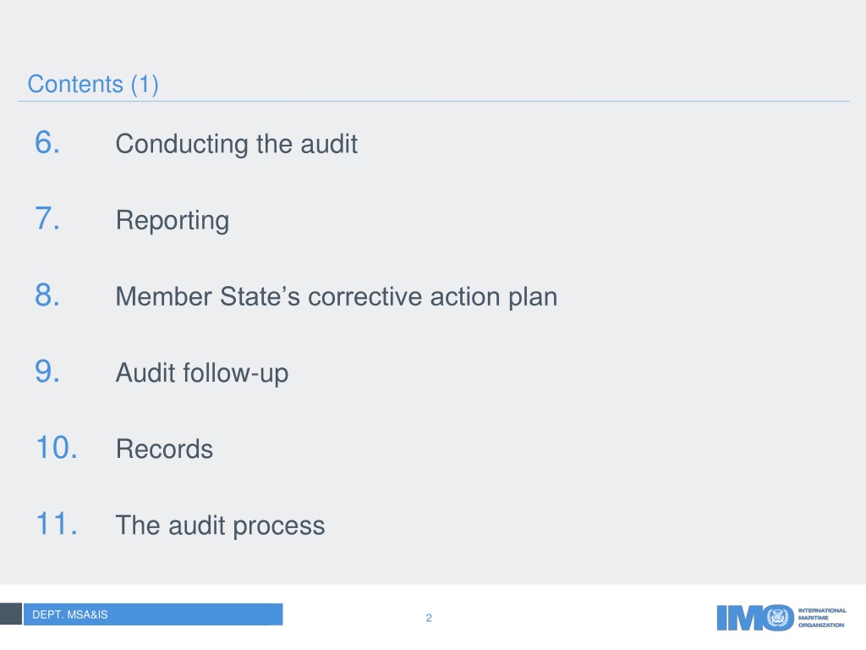The height and width of the screenshot is (650, 866).
Task: Click item 6 'Conducting the audit'
Action: [x=237, y=144]
